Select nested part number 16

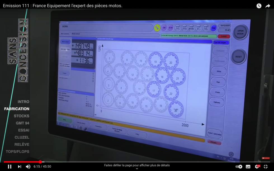coord(160,104)
